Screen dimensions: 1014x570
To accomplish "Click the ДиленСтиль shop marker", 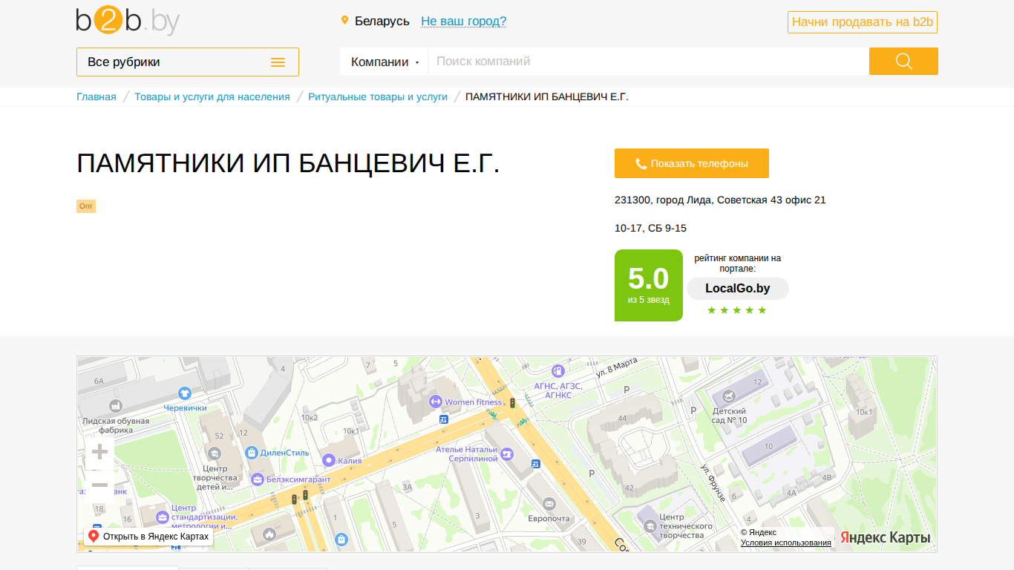I will point(251,452).
